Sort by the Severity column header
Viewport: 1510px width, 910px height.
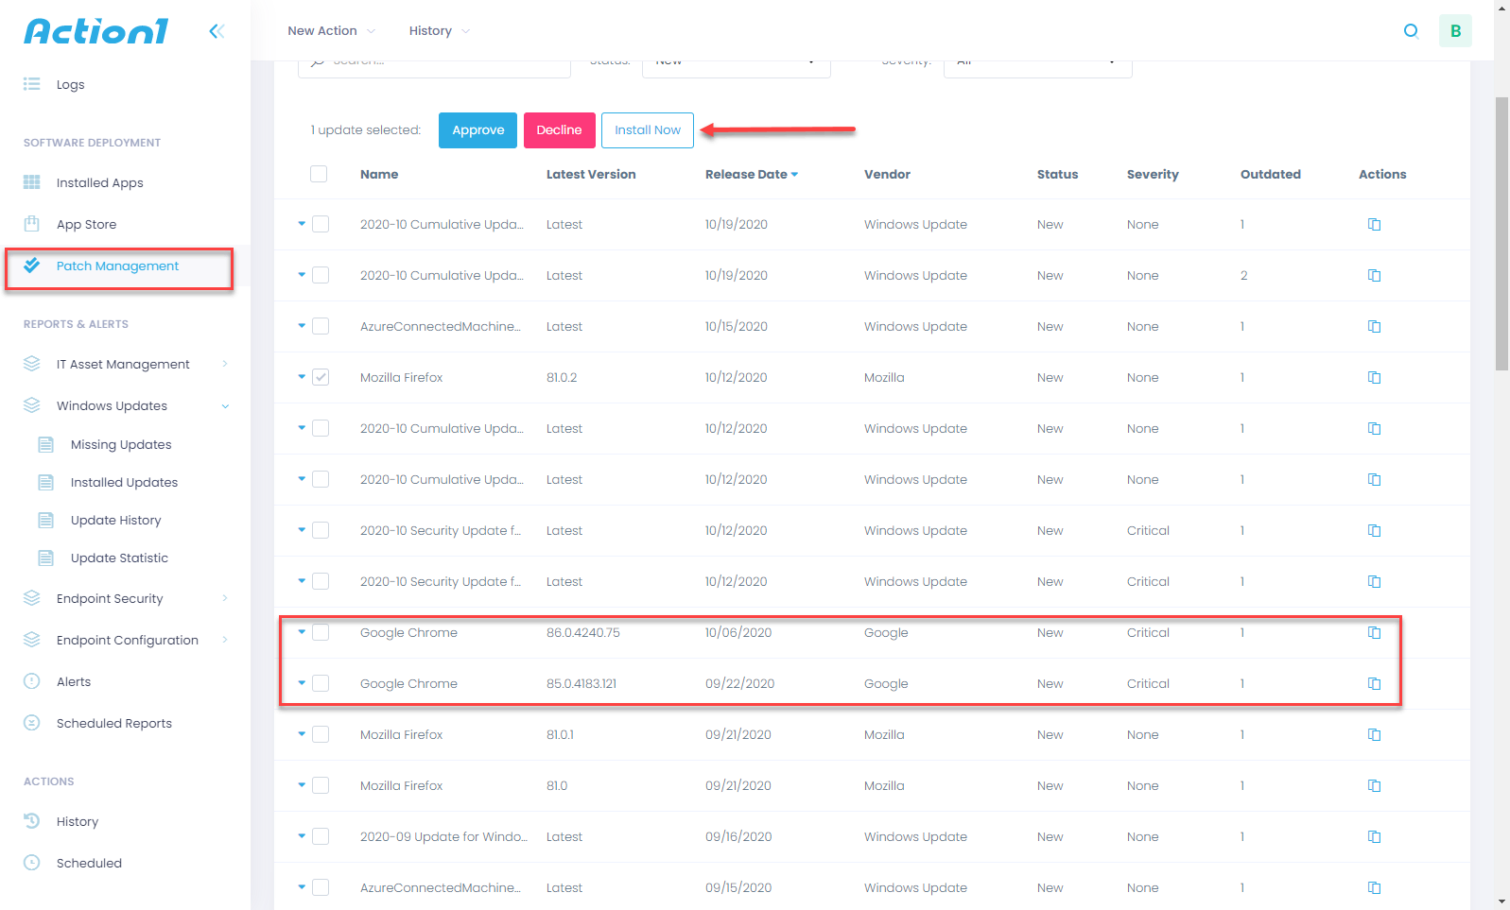[1153, 174]
